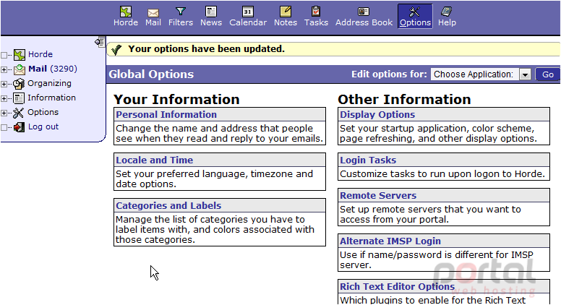561x305 pixels.
Task: Expand the Organizing tree node
Action: coord(4,84)
